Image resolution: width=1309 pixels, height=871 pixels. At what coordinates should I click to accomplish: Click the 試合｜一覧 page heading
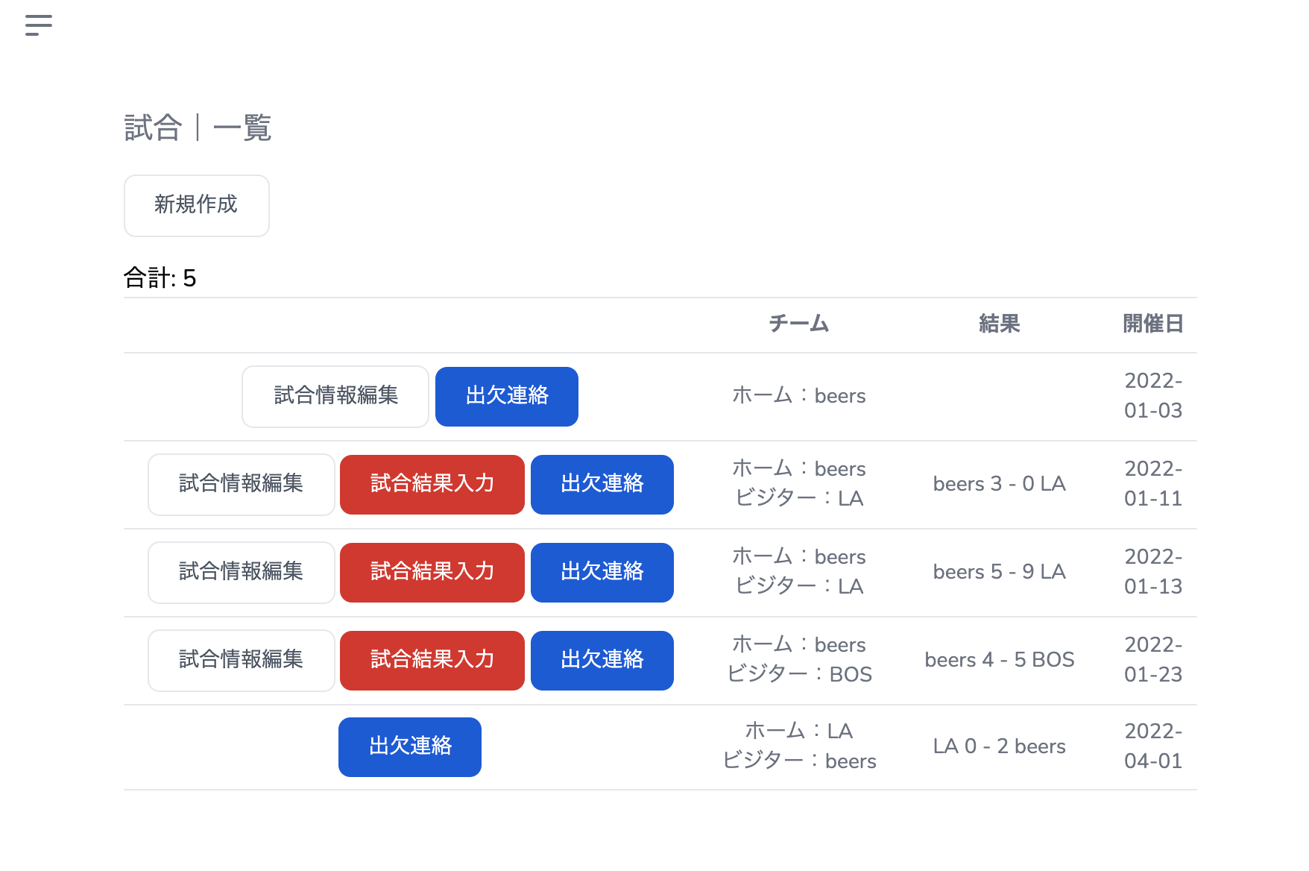(198, 128)
